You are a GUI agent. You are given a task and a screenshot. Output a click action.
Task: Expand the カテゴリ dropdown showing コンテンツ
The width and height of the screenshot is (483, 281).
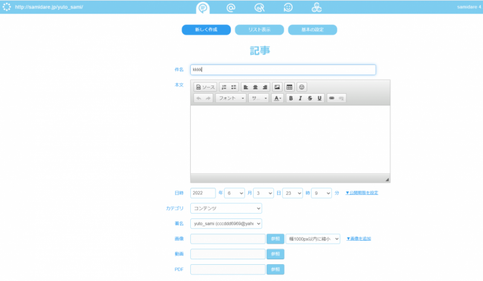[x=226, y=208]
